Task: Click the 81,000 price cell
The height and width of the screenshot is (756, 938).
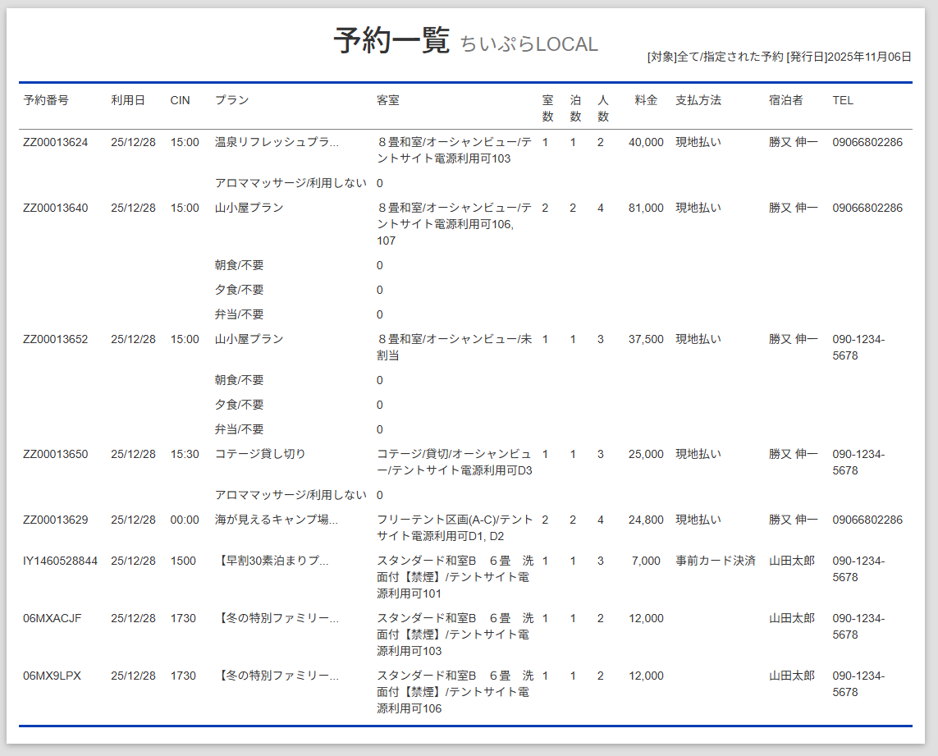Action: [x=646, y=208]
